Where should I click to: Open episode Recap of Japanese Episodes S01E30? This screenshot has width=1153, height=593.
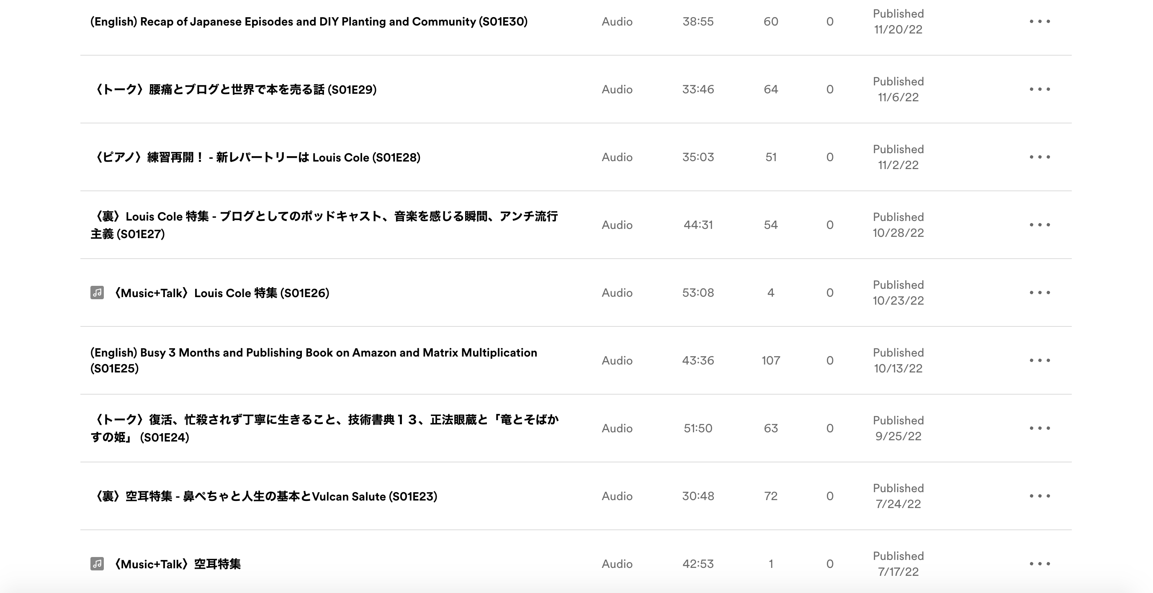tap(309, 21)
